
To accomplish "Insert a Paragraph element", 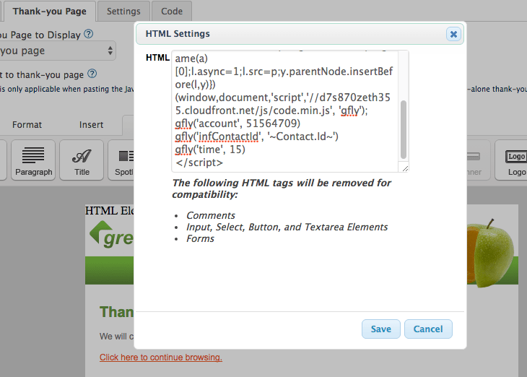I will coord(33,160).
